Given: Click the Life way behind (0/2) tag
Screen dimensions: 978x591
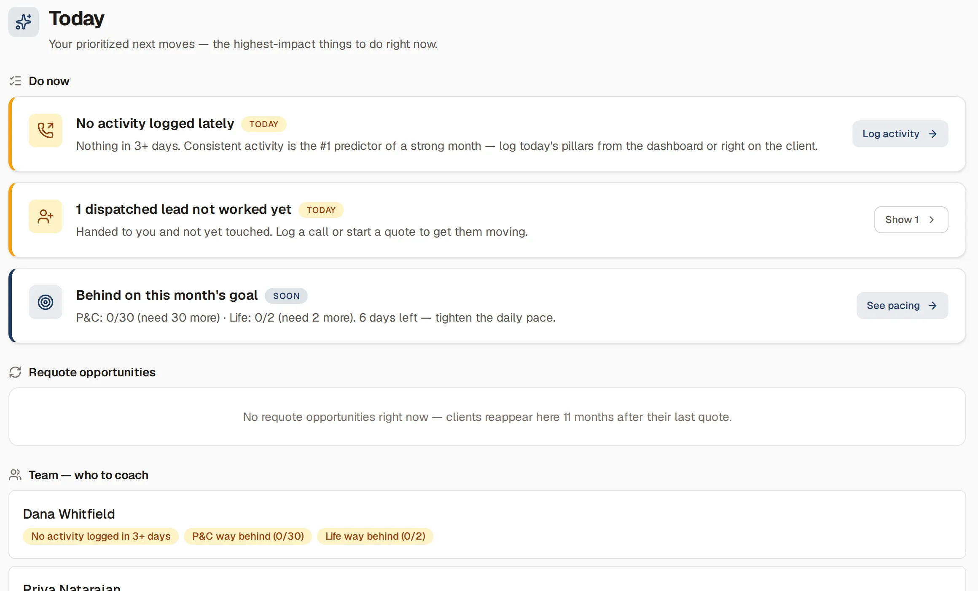Looking at the screenshot, I should (375, 536).
